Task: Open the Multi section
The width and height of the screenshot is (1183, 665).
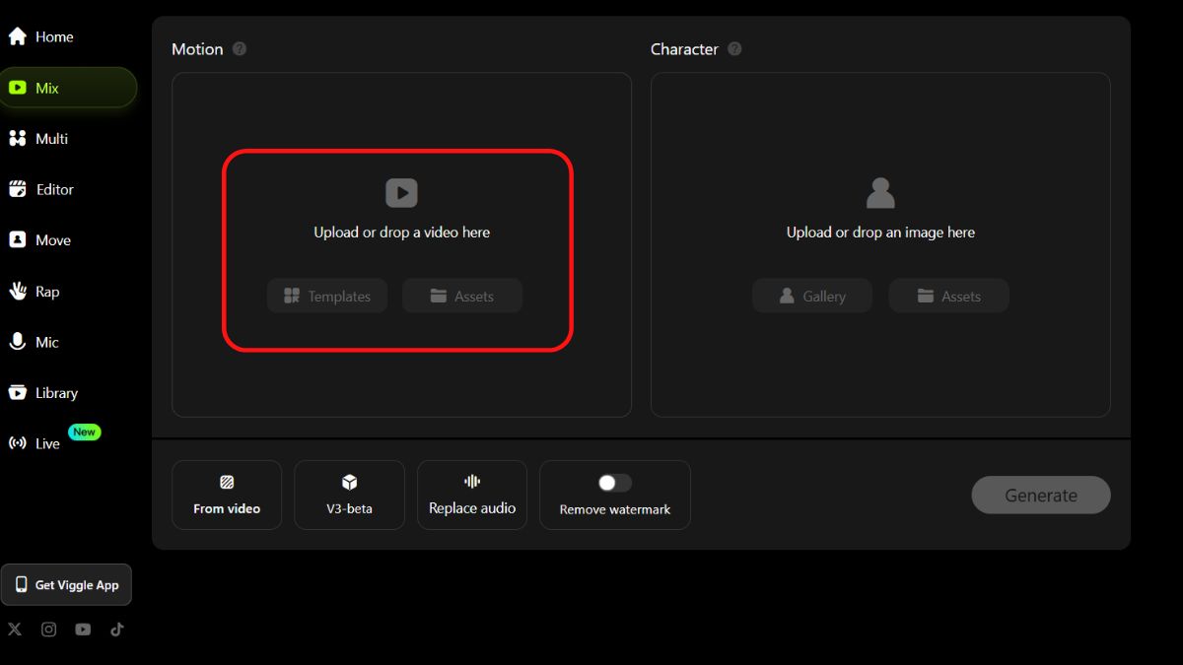Action: (50, 138)
